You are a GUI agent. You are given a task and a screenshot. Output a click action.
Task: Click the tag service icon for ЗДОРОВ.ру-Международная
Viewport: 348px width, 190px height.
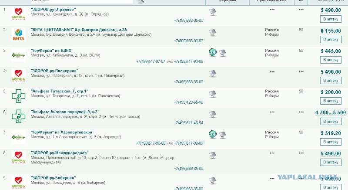pos(213,155)
